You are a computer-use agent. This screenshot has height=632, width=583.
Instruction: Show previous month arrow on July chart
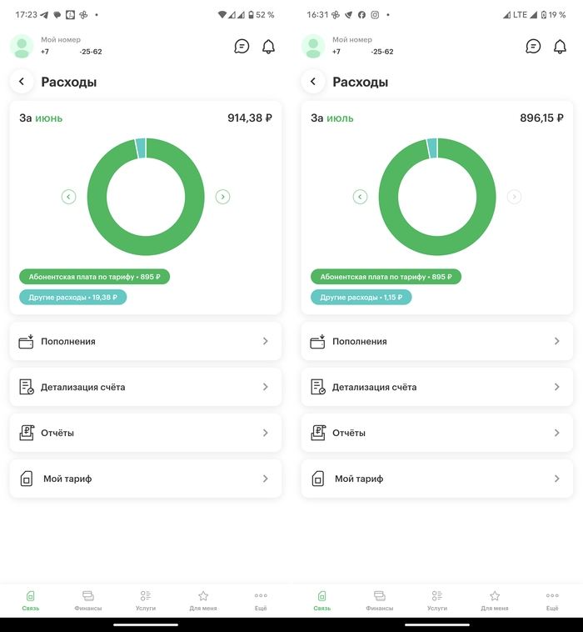360,197
